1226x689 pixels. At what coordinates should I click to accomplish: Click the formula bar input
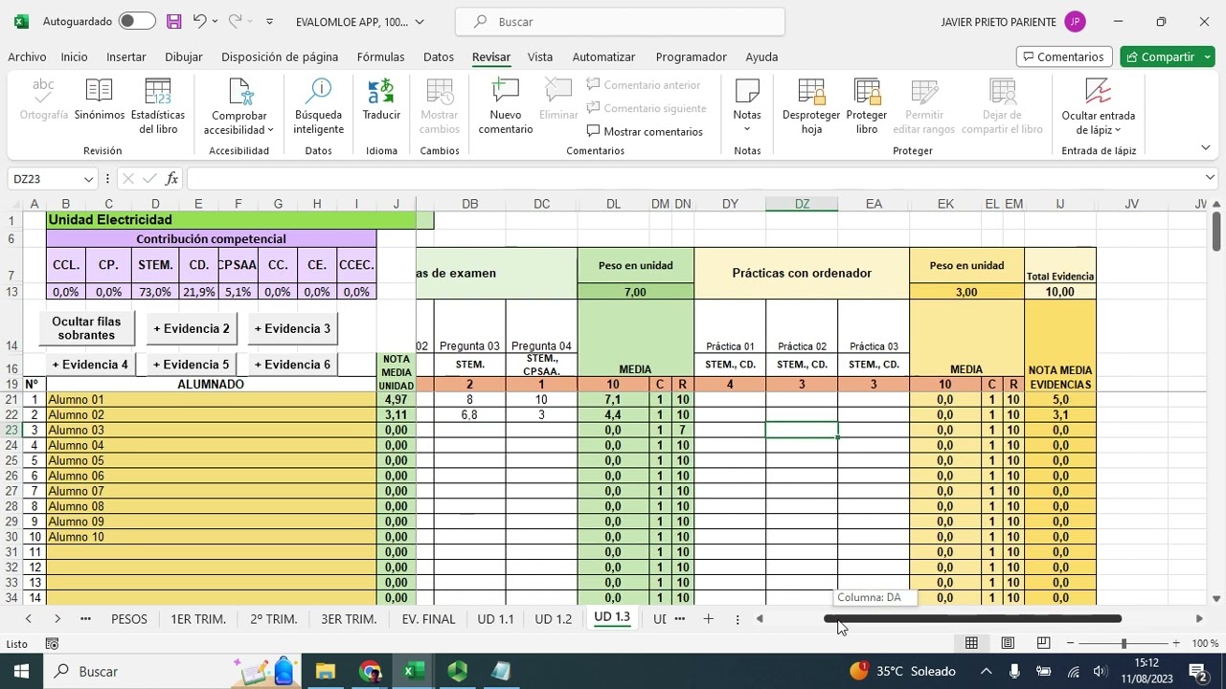coord(695,179)
